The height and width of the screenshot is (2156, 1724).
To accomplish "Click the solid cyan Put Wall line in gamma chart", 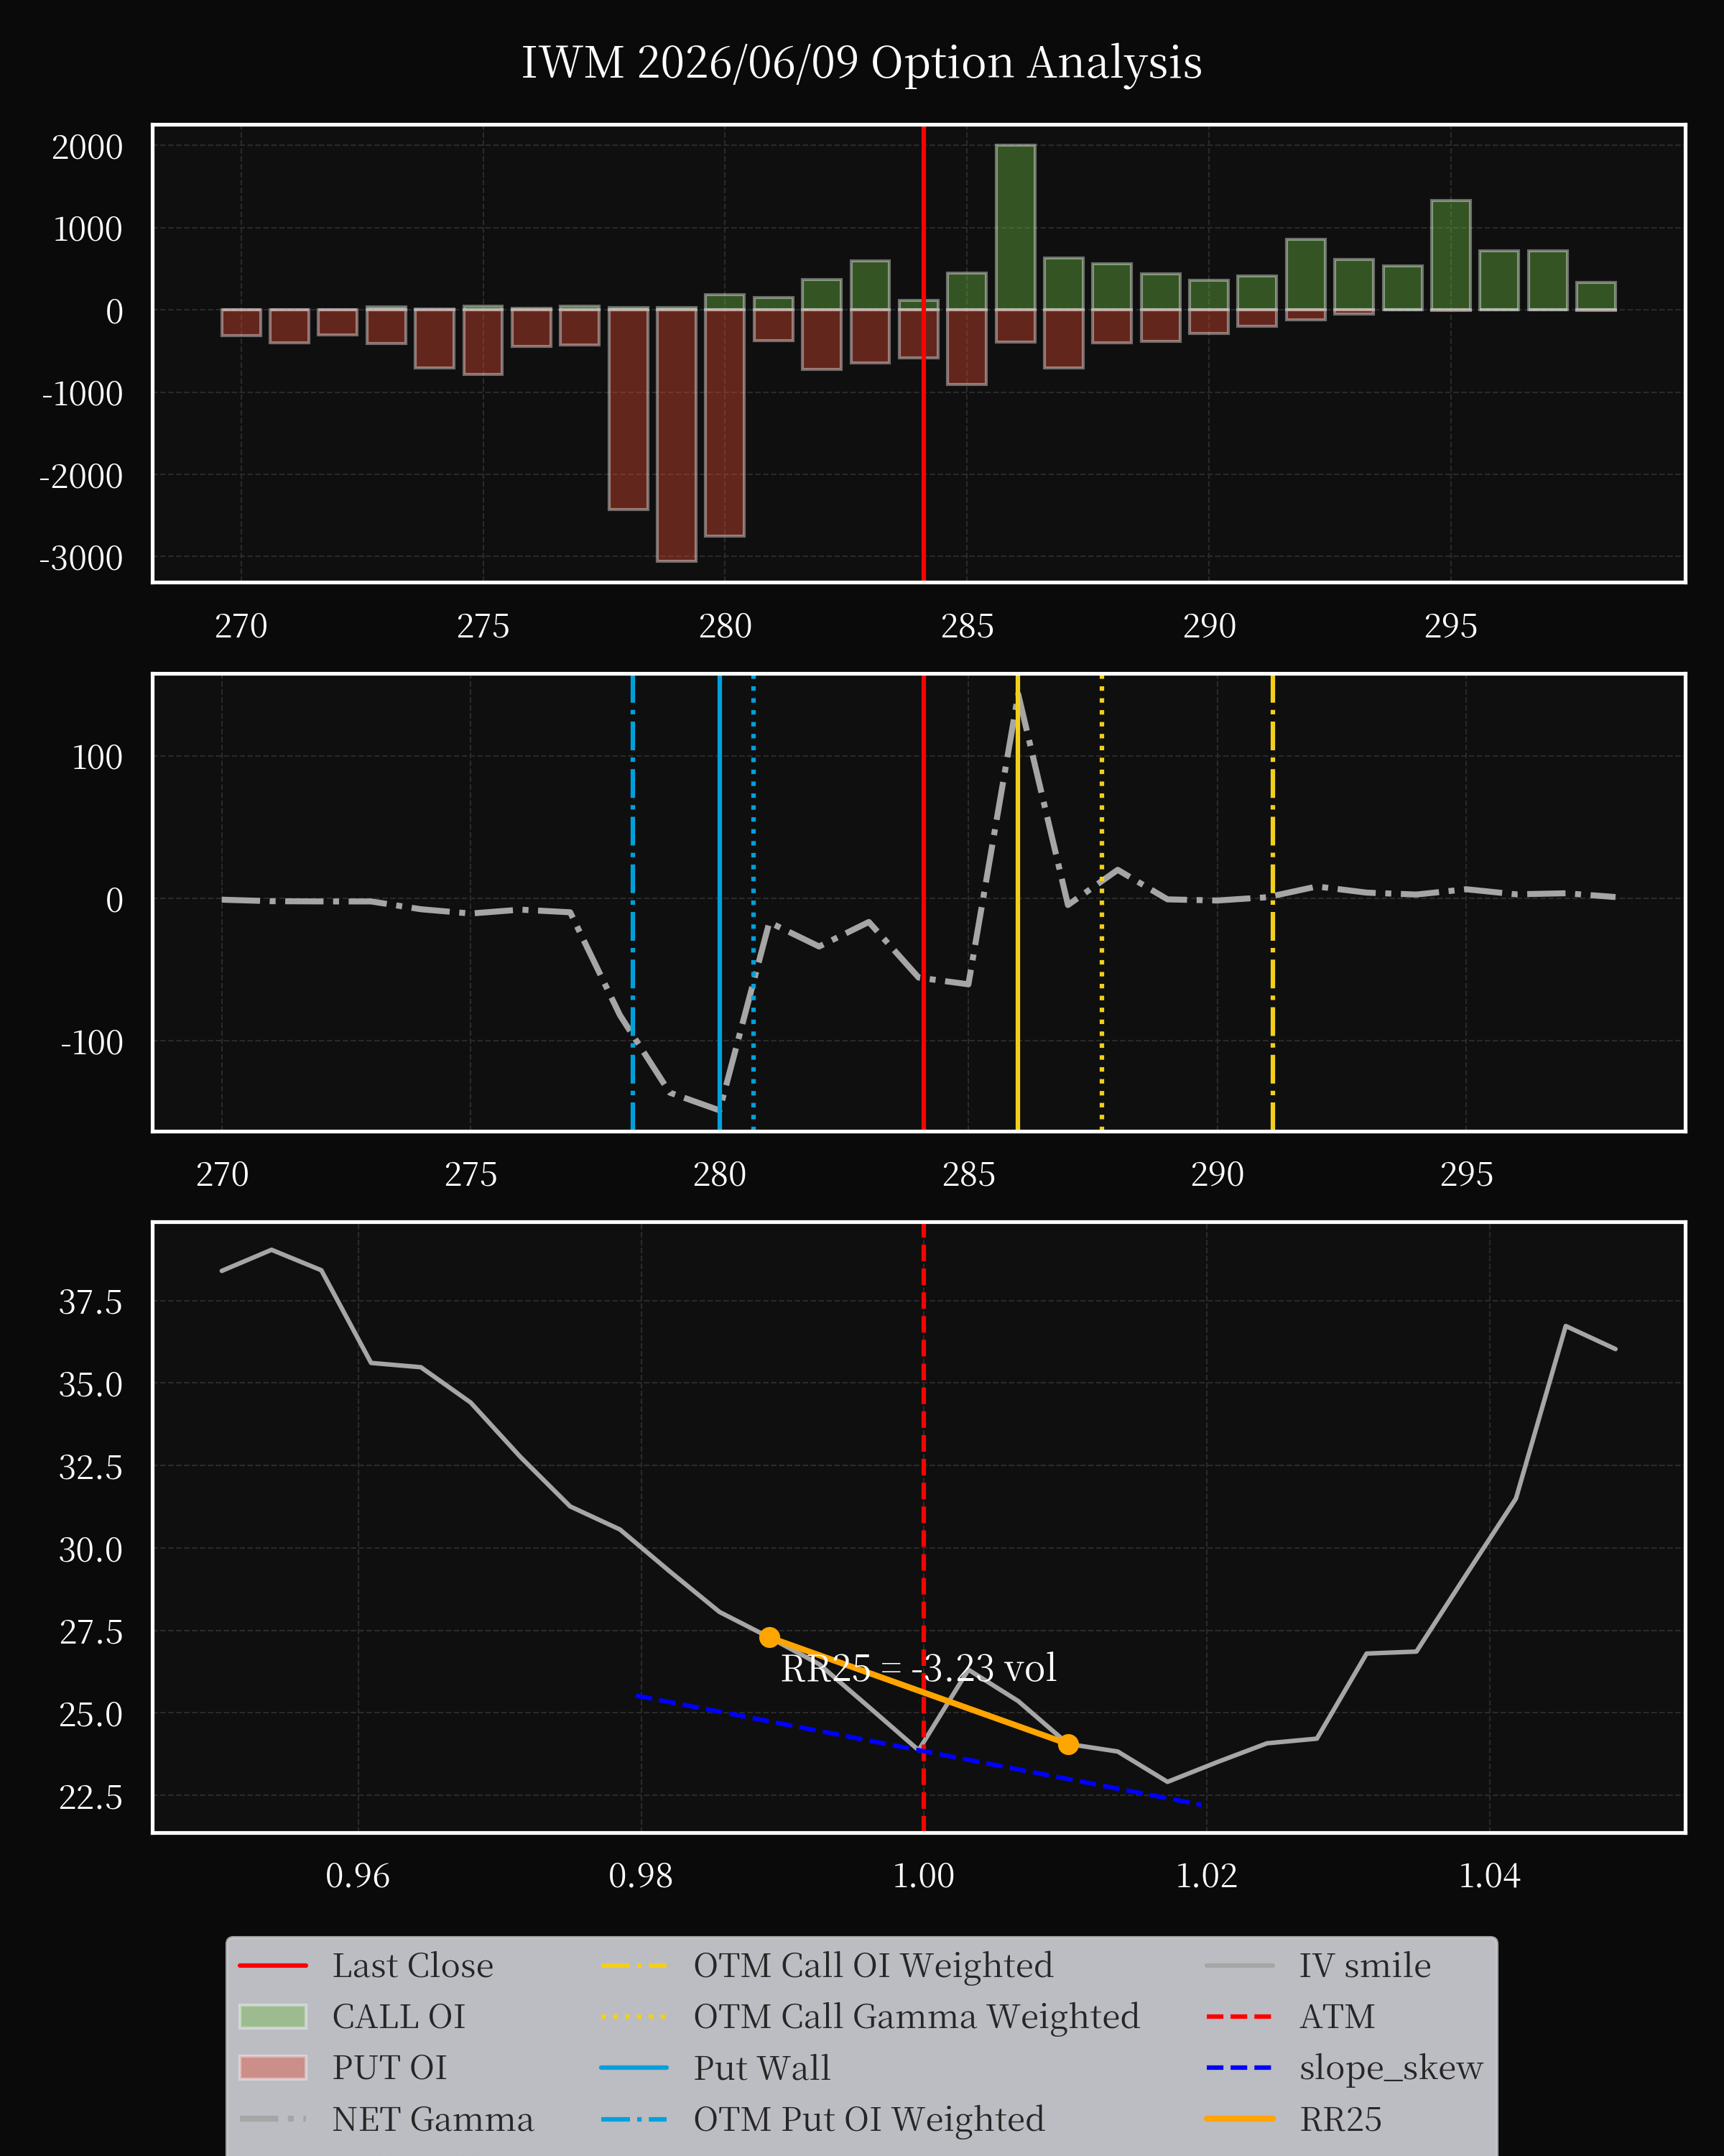I will 720,903.
